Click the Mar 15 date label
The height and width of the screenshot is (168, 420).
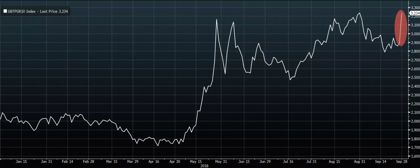[112, 161]
